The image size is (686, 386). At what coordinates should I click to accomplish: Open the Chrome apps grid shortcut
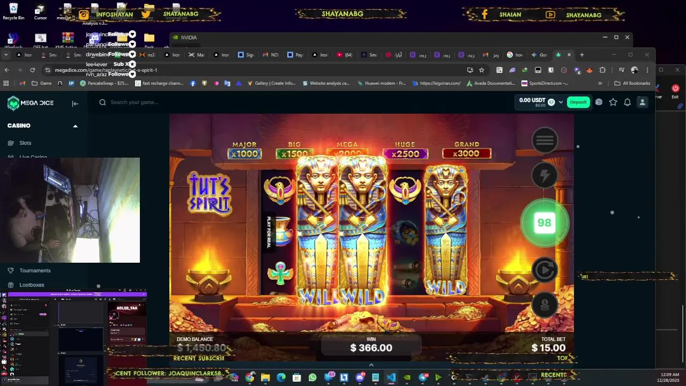6,83
